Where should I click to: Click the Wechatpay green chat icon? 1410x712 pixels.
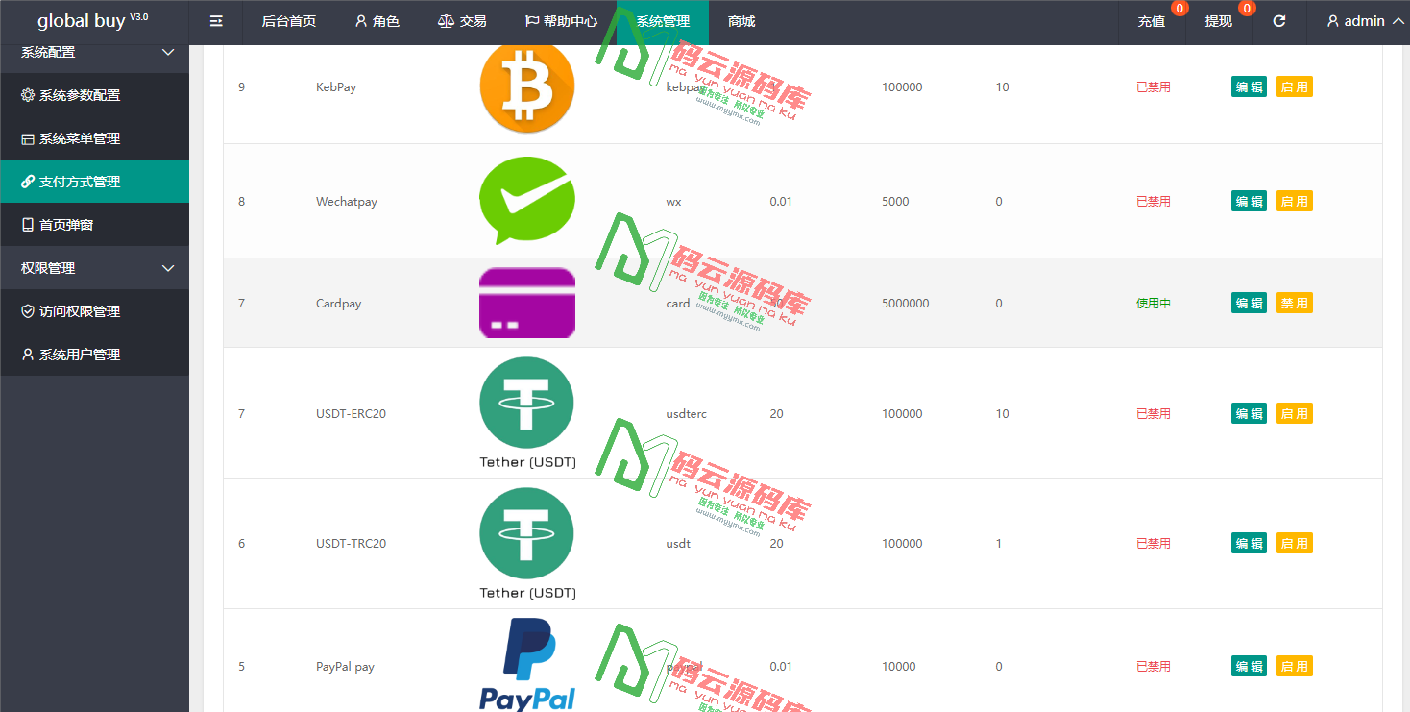click(526, 201)
